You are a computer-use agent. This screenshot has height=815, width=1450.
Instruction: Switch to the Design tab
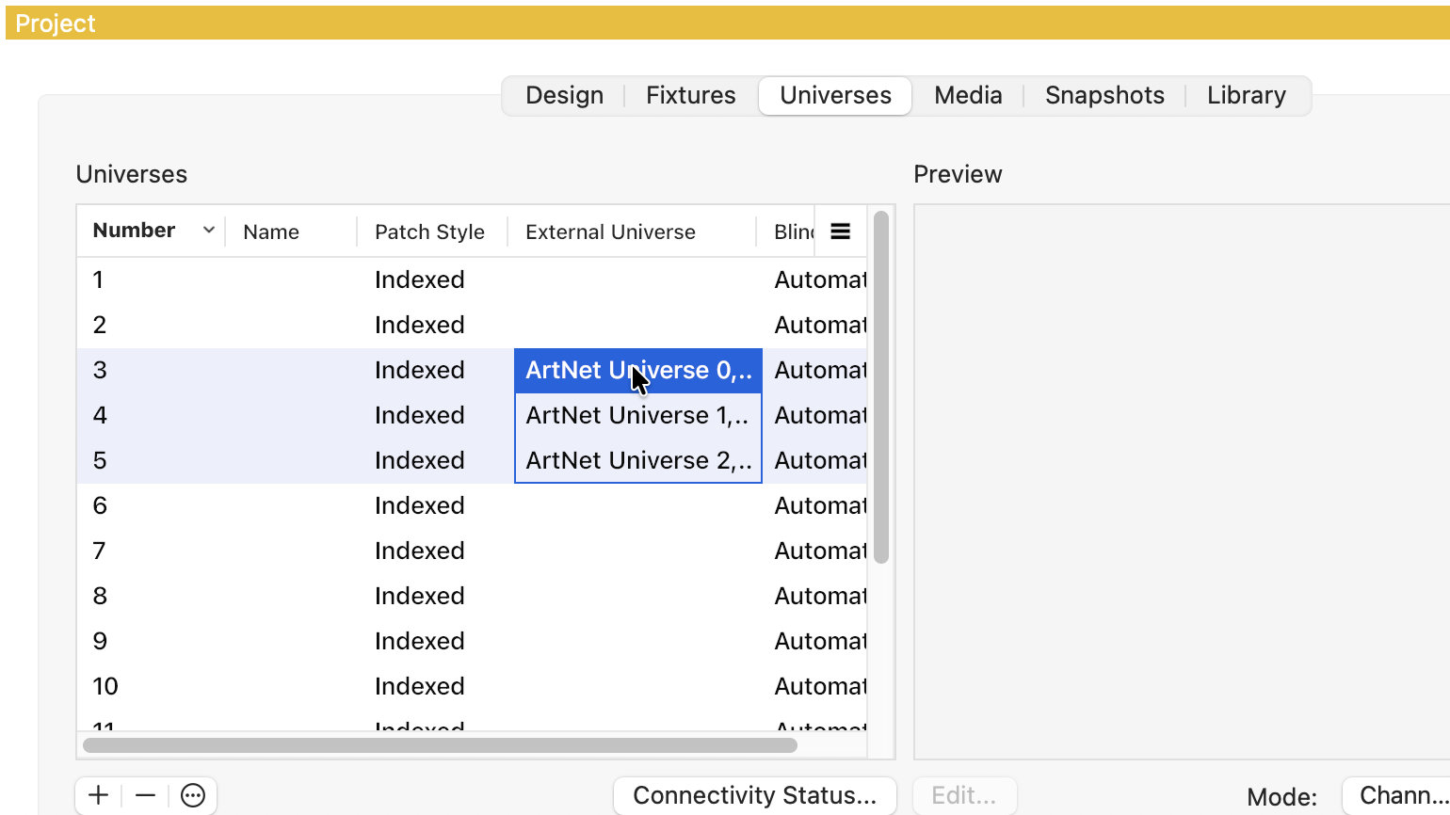tap(564, 96)
